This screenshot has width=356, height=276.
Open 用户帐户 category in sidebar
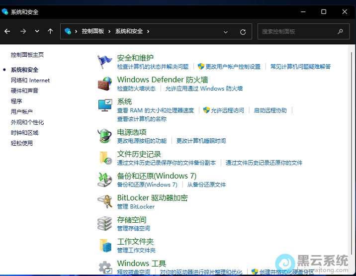click(21, 112)
